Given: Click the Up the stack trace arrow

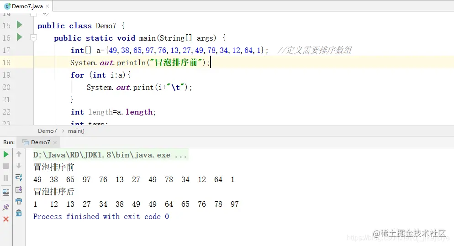Looking at the screenshot, I should click(x=19, y=154).
